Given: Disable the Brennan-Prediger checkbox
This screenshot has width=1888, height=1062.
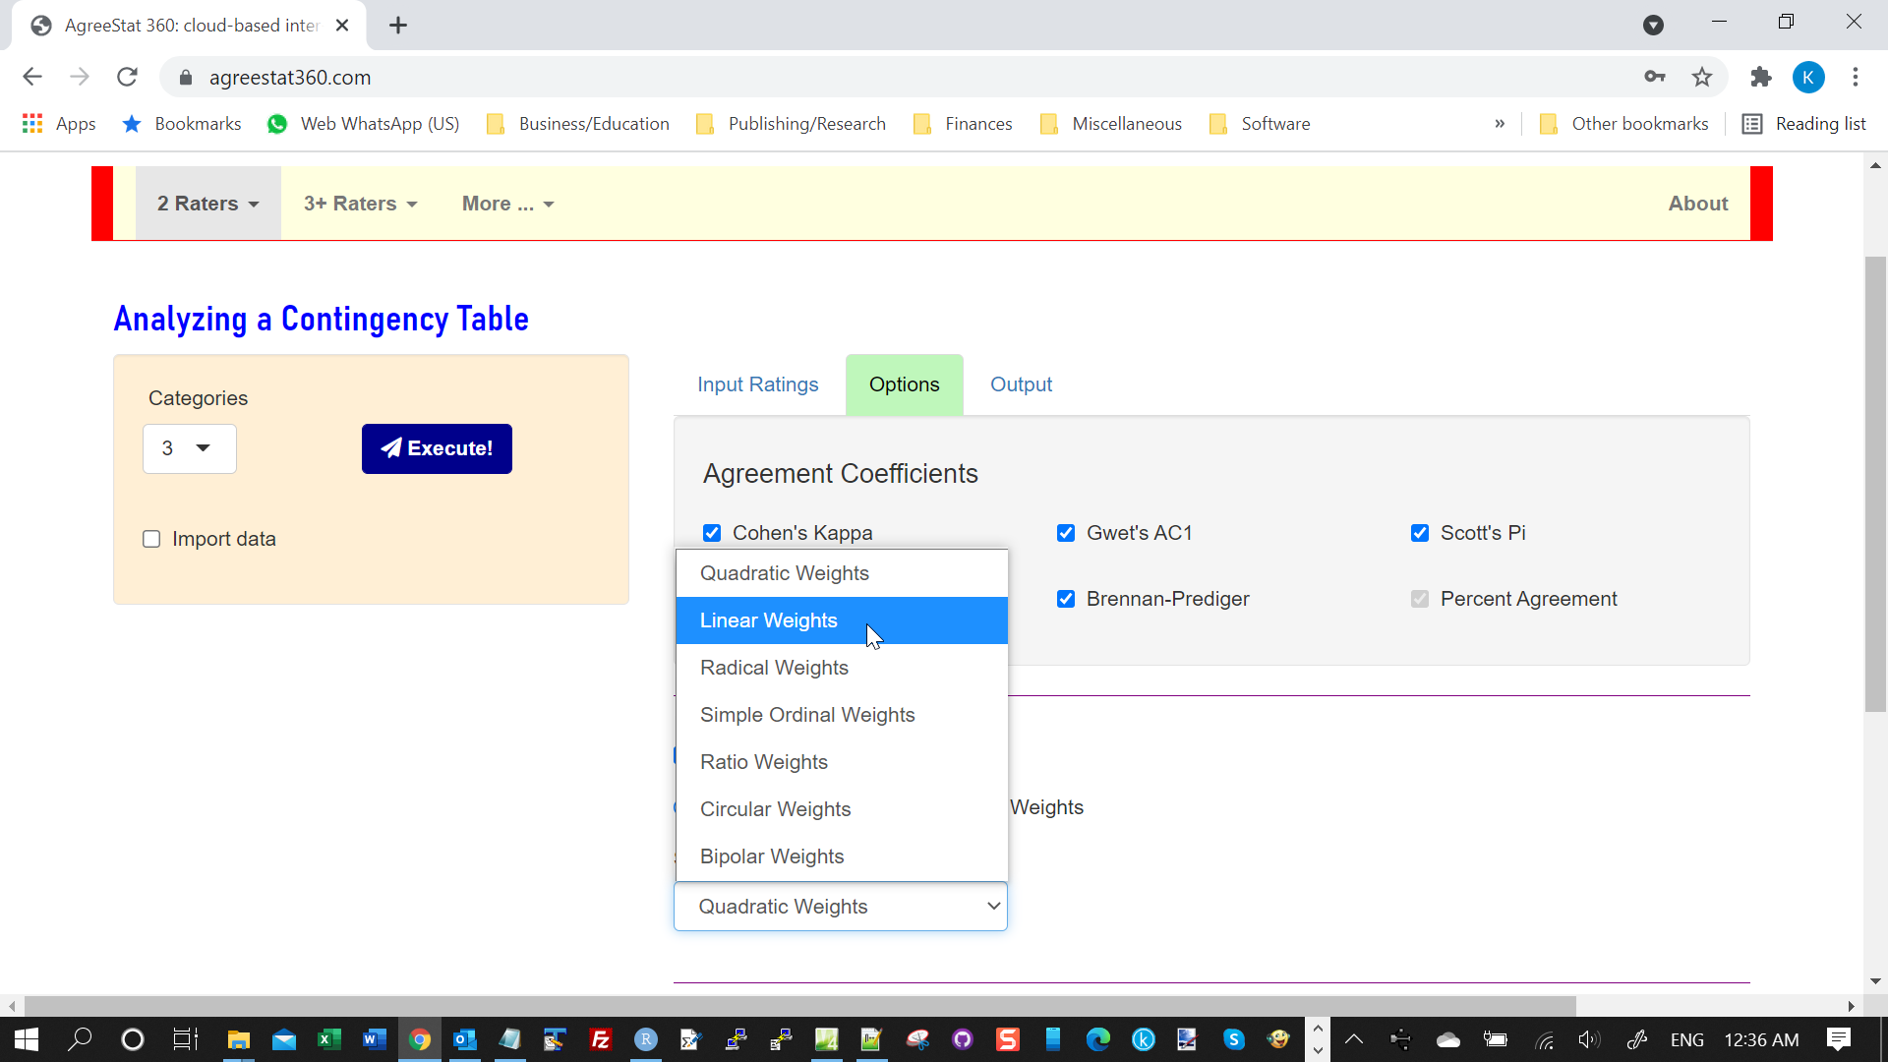Looking at the screenshot, I should (1066, 598).
